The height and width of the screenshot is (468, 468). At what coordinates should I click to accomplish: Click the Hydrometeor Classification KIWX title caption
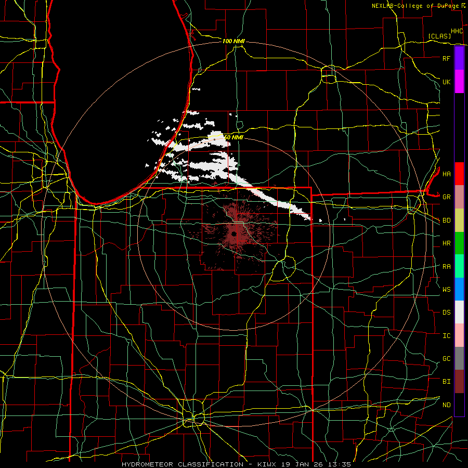(x=236, y=464)
